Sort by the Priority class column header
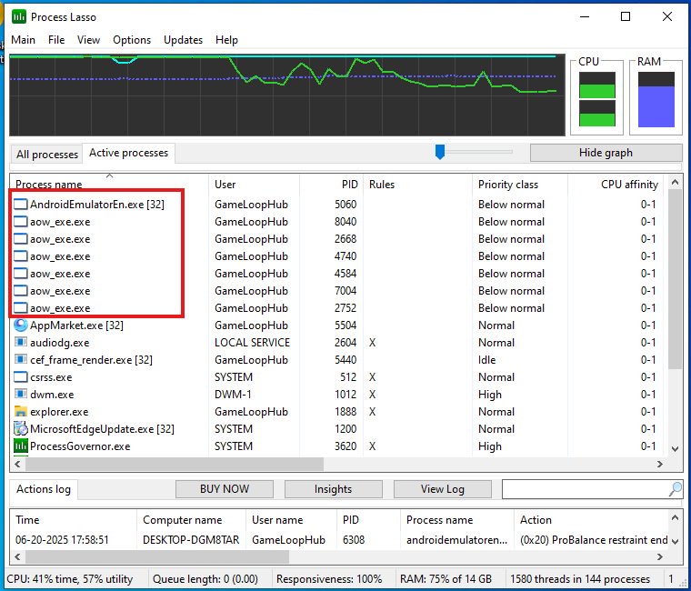The width and height of the screenshot is (691, 591). tap(519, 185)
